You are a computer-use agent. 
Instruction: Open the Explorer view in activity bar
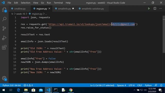tap(4, 10)
